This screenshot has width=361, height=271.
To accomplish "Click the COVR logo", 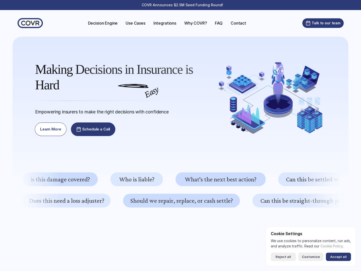I will [x=30, y=23].
